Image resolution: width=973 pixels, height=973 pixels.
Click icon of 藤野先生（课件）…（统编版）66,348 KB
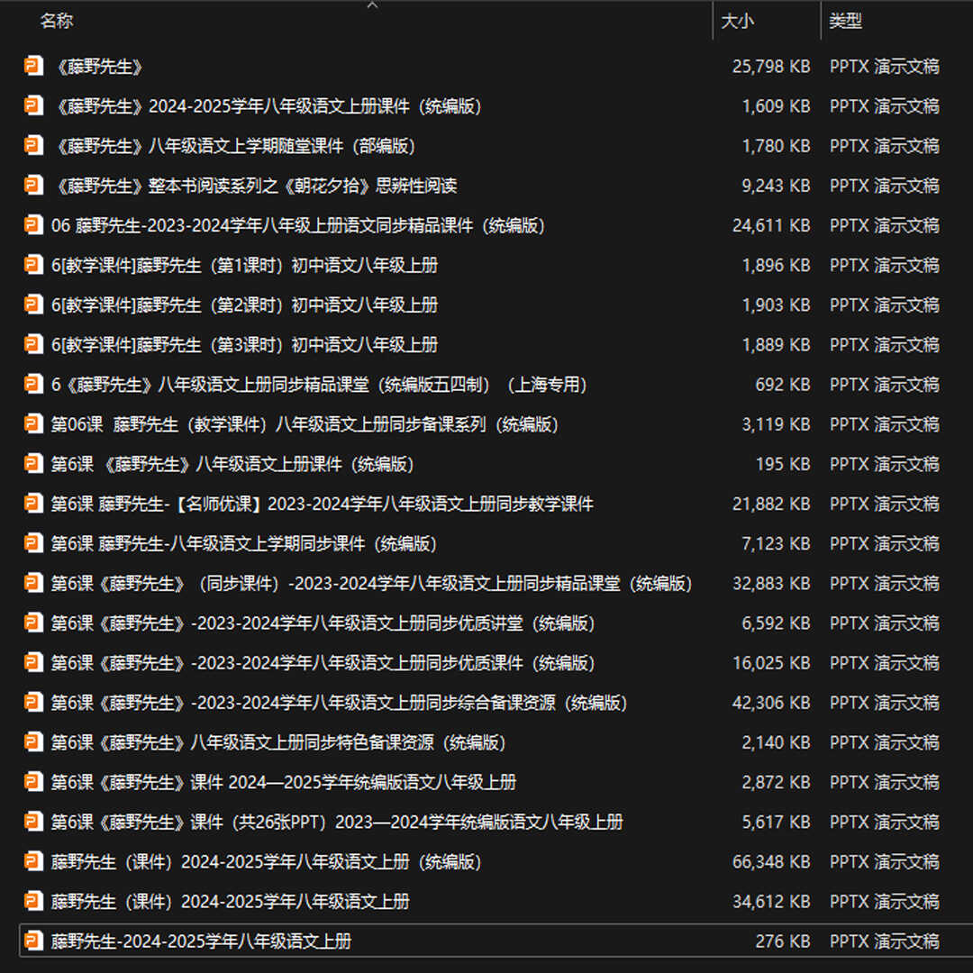33,860
